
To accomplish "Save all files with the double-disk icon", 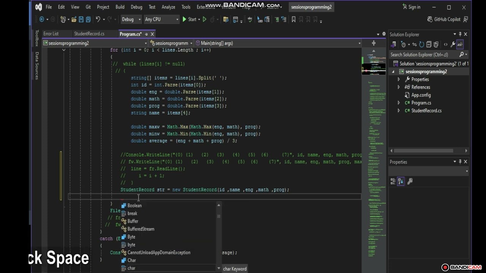I will pos(88,19).
